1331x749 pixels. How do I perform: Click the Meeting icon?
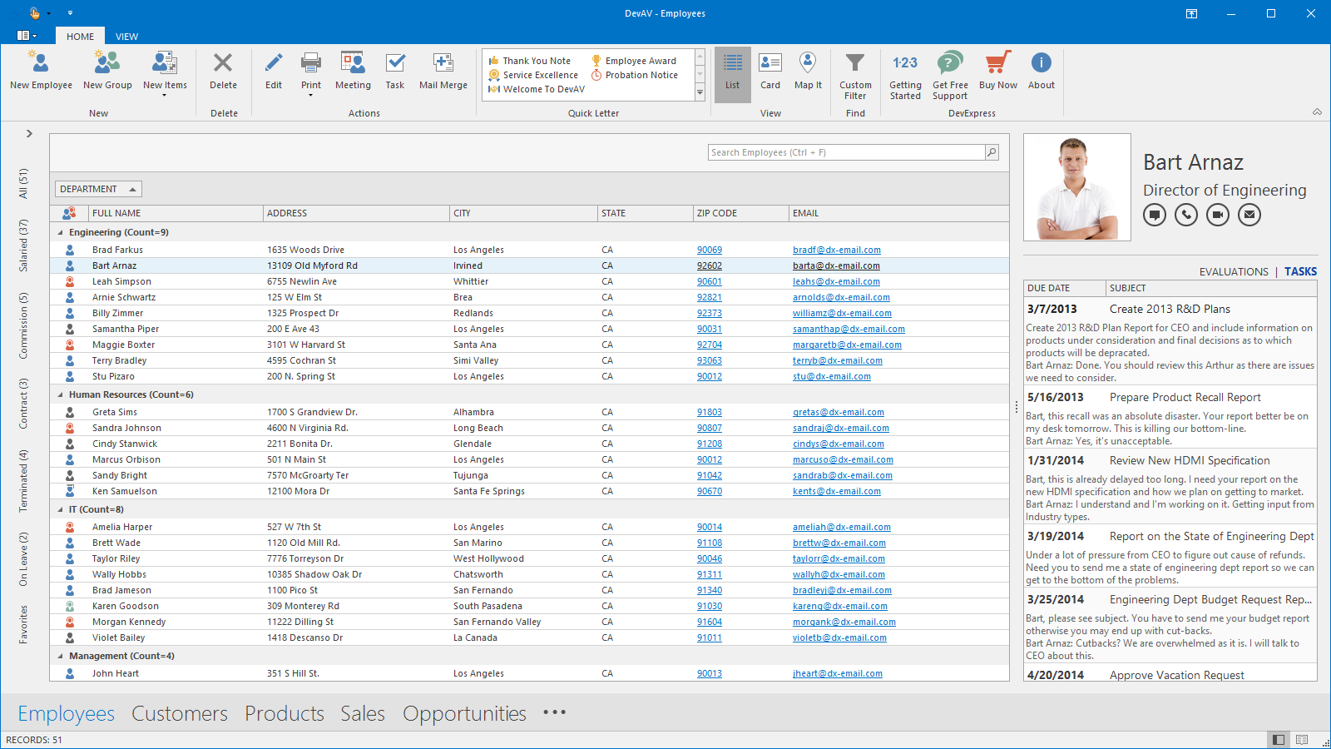point(353,70)
